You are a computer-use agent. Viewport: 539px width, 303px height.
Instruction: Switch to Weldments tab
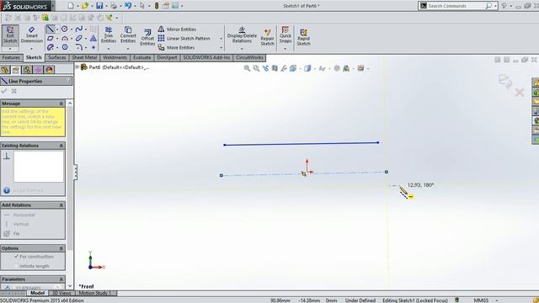(x=115, y=58)
